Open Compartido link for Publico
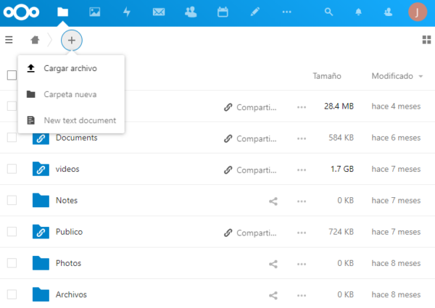Screen dimensions: 435x308 (x=250, y=233)
